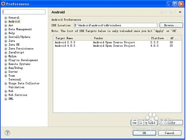
Task: Click the filter text search field
Action: 24,12
